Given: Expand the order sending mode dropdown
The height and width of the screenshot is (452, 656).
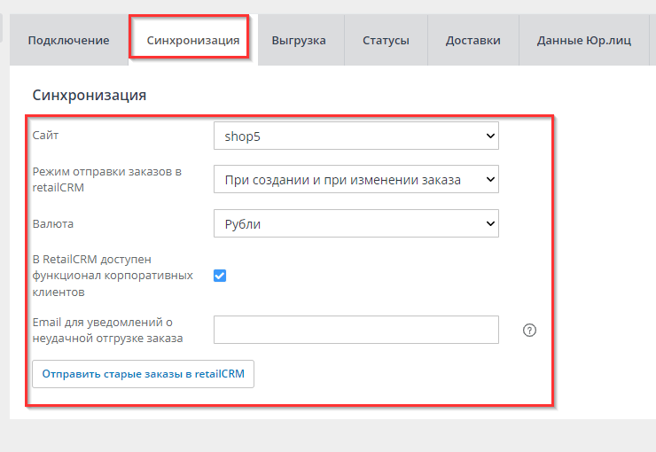Looking at the screenshot, I should tap(355, 180).
